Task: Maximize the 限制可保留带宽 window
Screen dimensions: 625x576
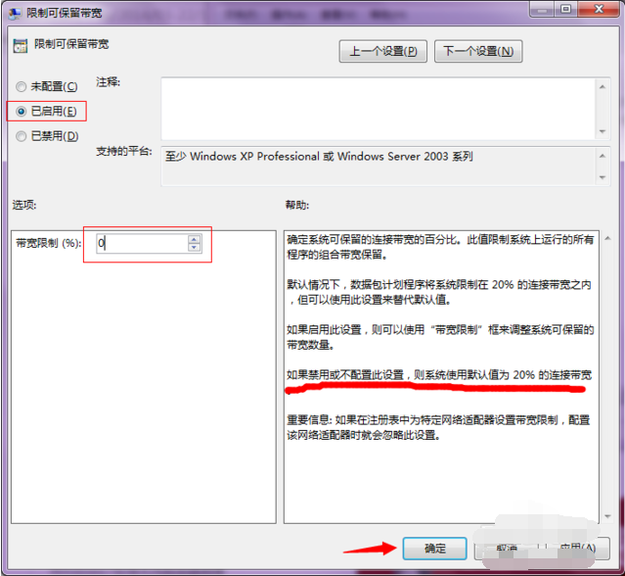Action: tap(565, 9)
